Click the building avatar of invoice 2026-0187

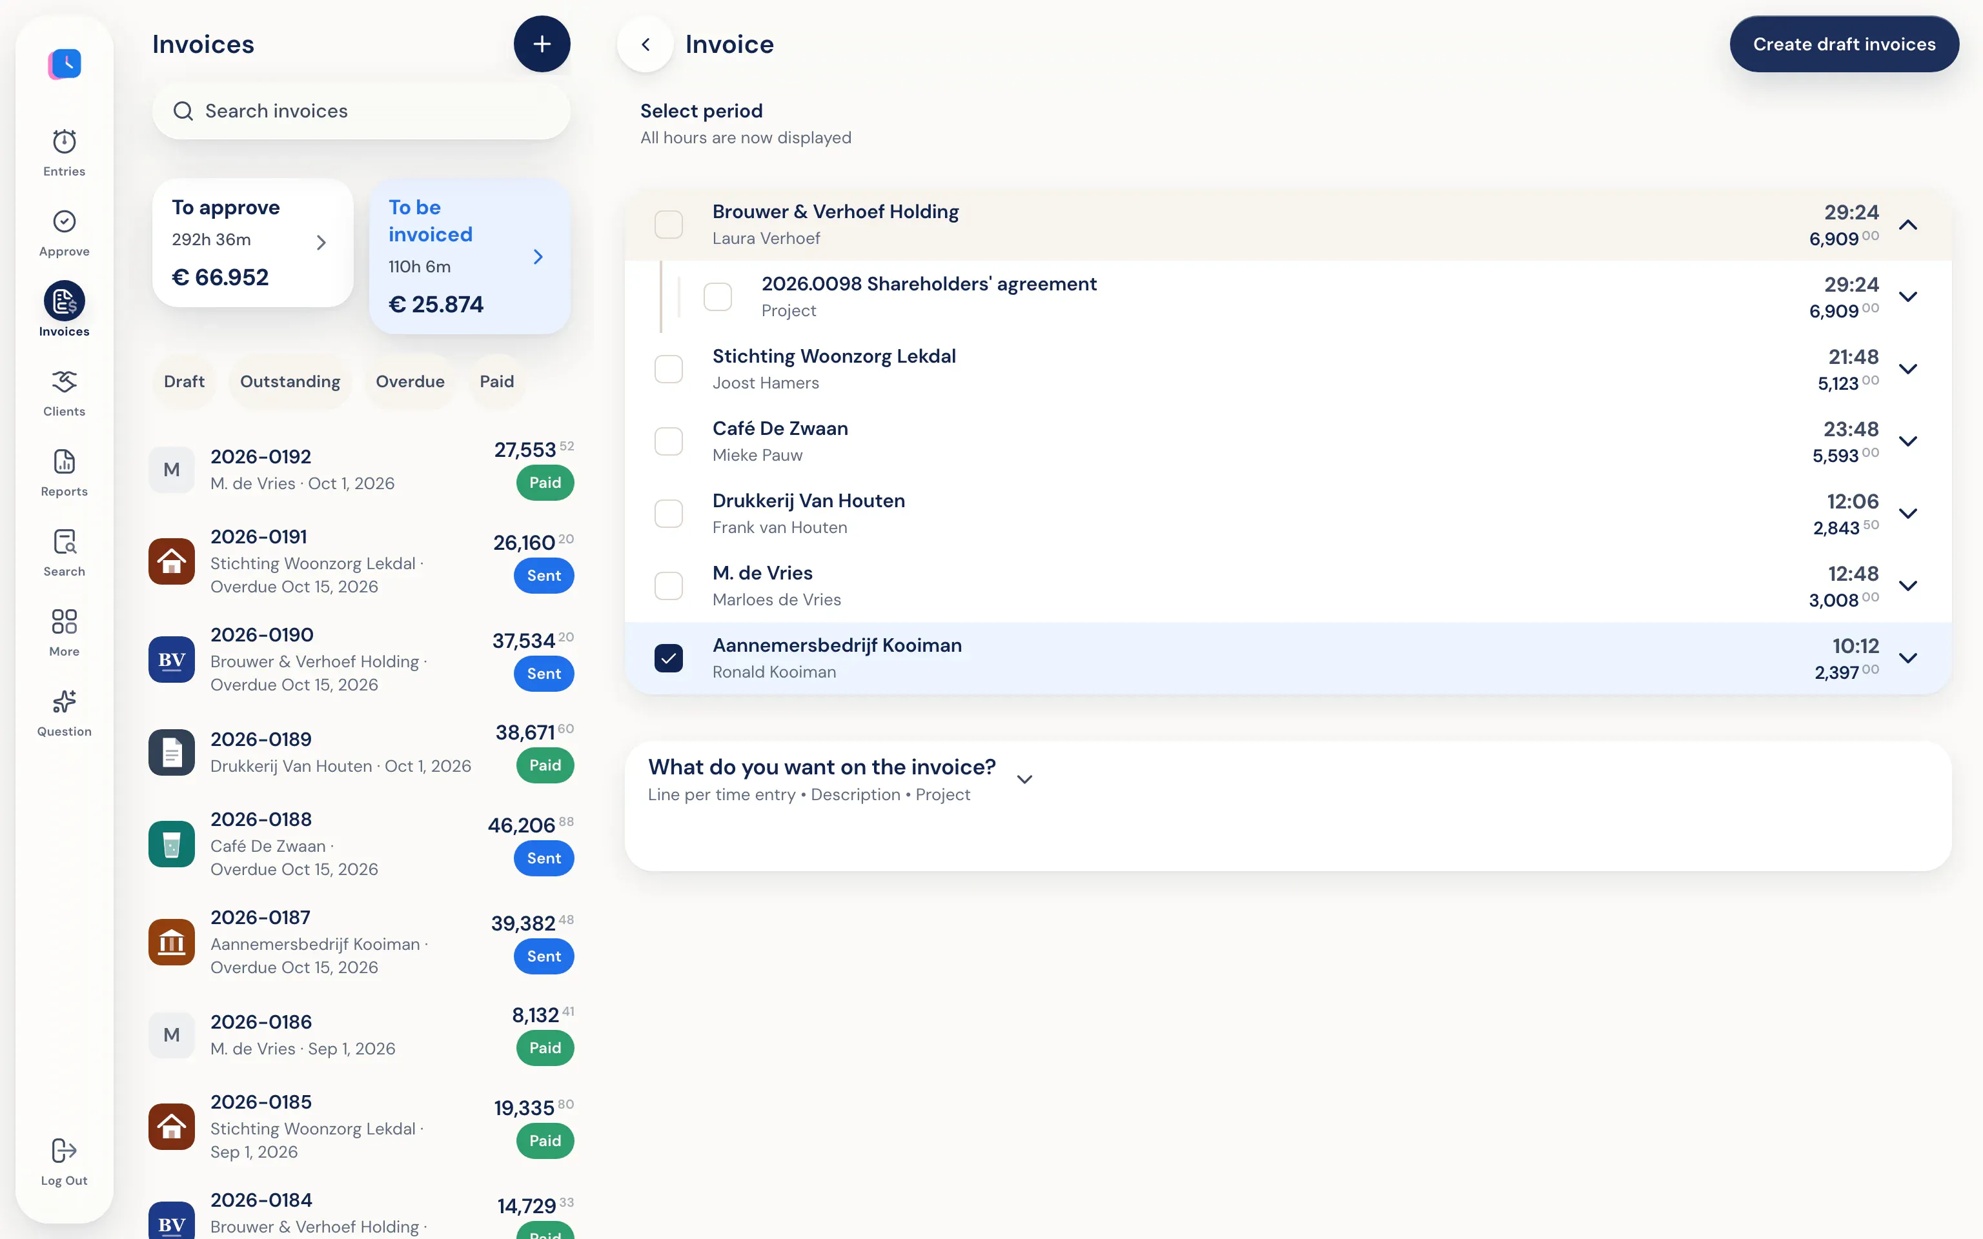click(x=171, y=942)
